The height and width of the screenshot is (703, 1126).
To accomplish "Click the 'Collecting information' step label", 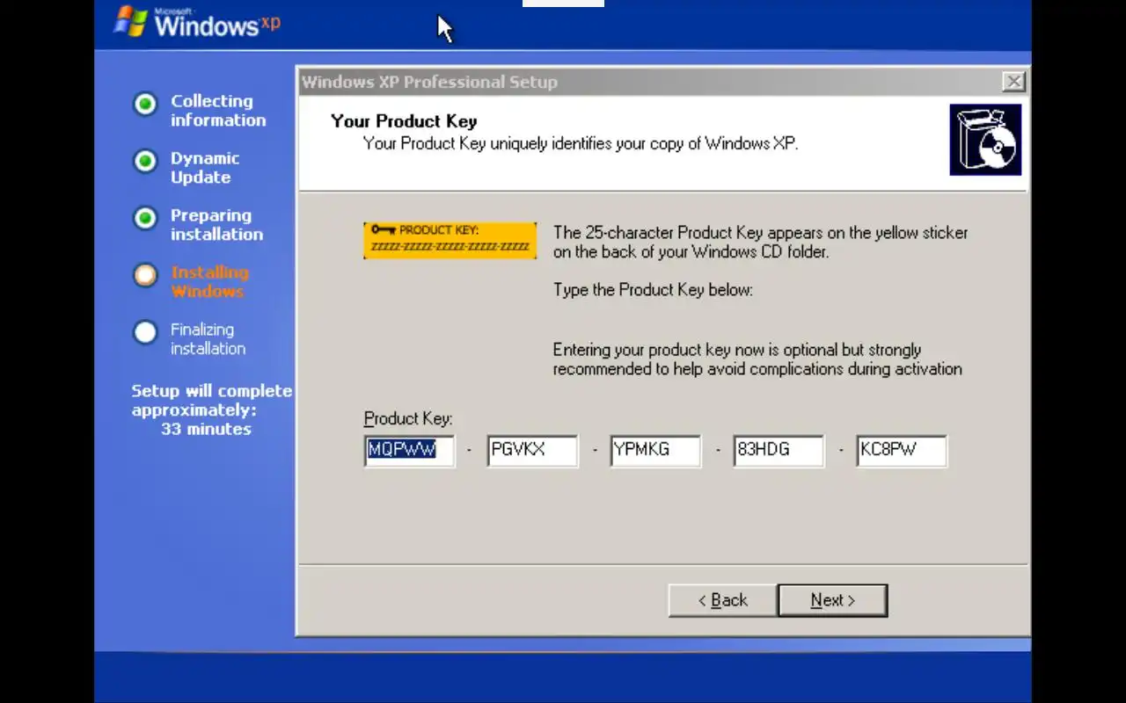I will [218, 111].
